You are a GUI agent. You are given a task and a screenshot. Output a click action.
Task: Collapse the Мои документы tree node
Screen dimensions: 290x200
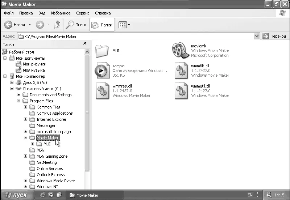click(x=5, y=58)
